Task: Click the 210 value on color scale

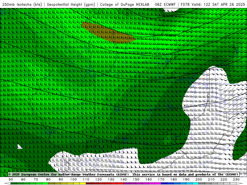Action: click(211, 179)
